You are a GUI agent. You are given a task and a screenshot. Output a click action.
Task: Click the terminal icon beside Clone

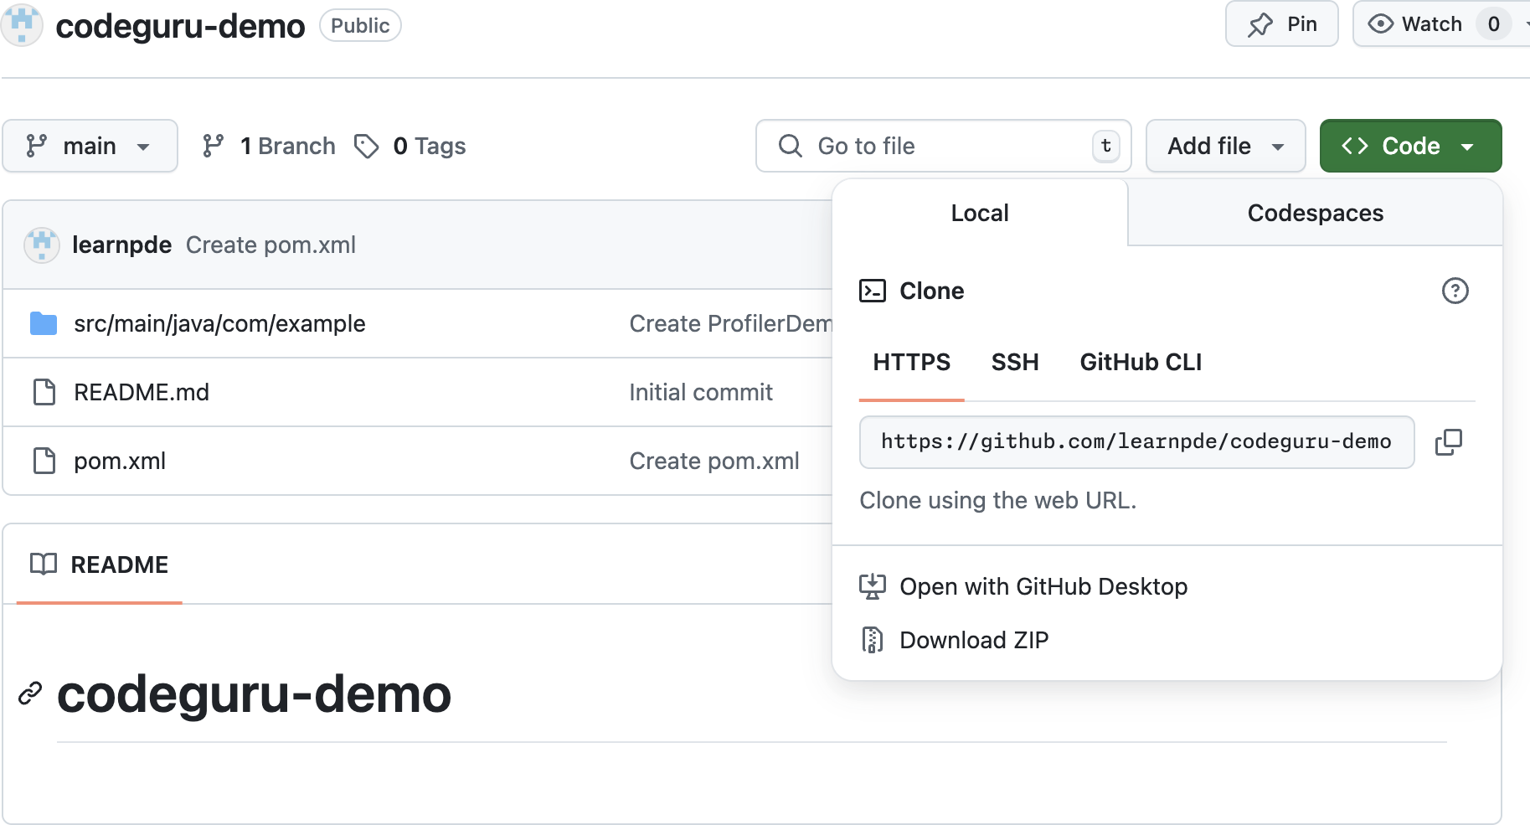point(873,291)
